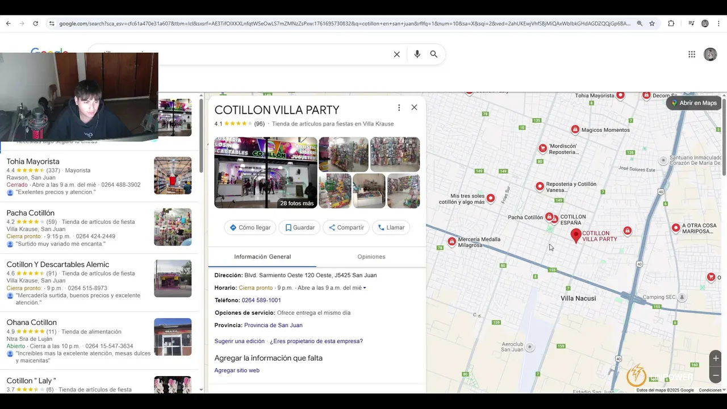
Task: Click phone number 0264 589-1001
Action: (261, 300)
